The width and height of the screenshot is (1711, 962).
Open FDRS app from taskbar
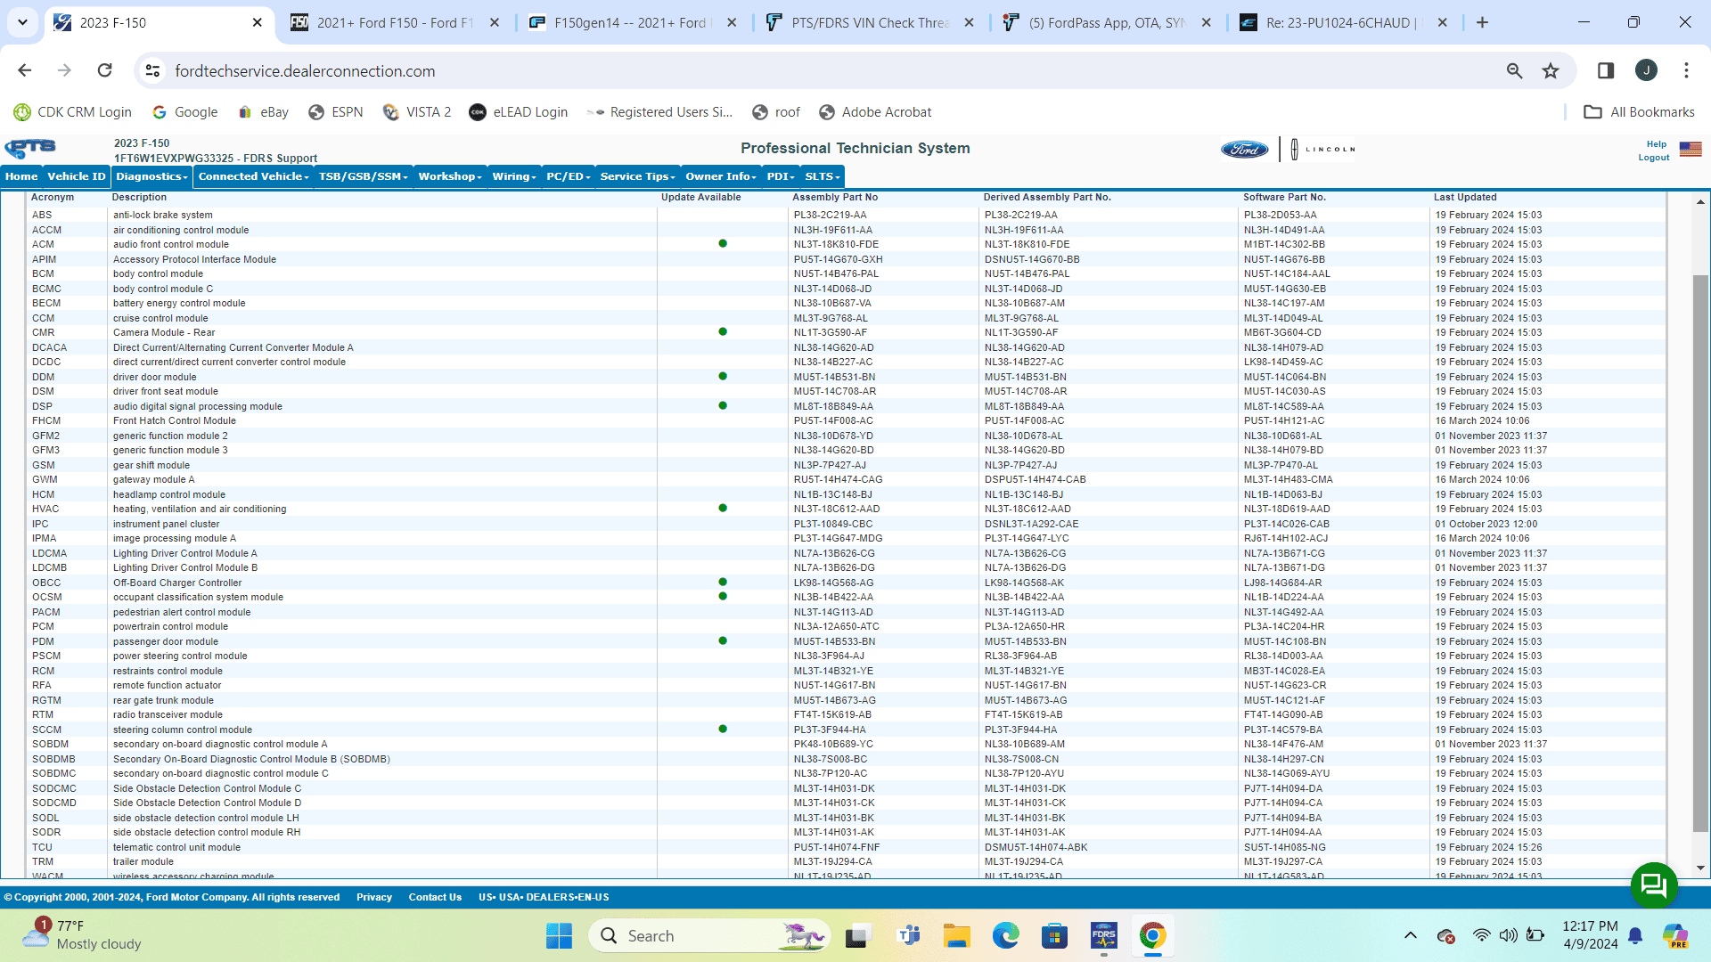(x=1103, y=936)
